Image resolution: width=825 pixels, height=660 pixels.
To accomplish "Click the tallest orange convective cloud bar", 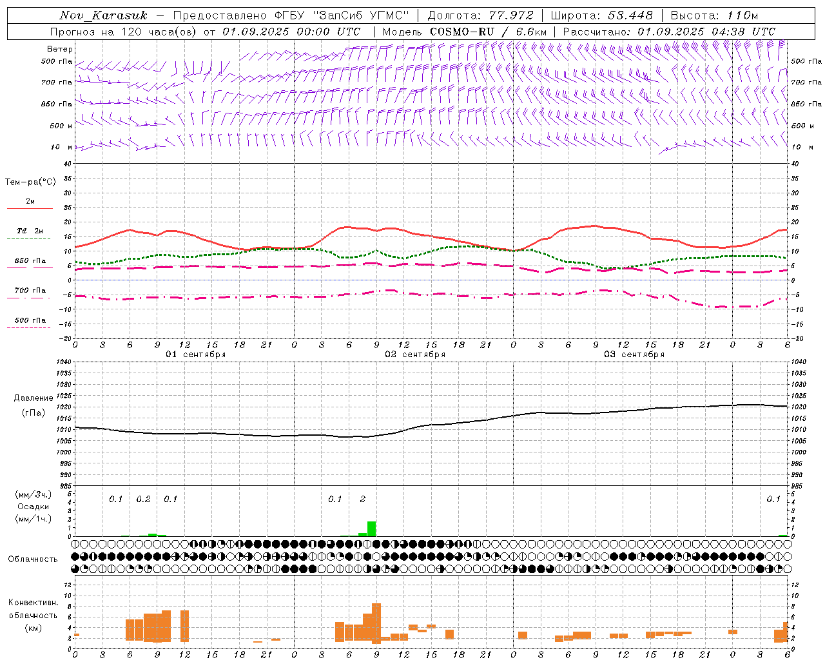I will pos(376,623).
